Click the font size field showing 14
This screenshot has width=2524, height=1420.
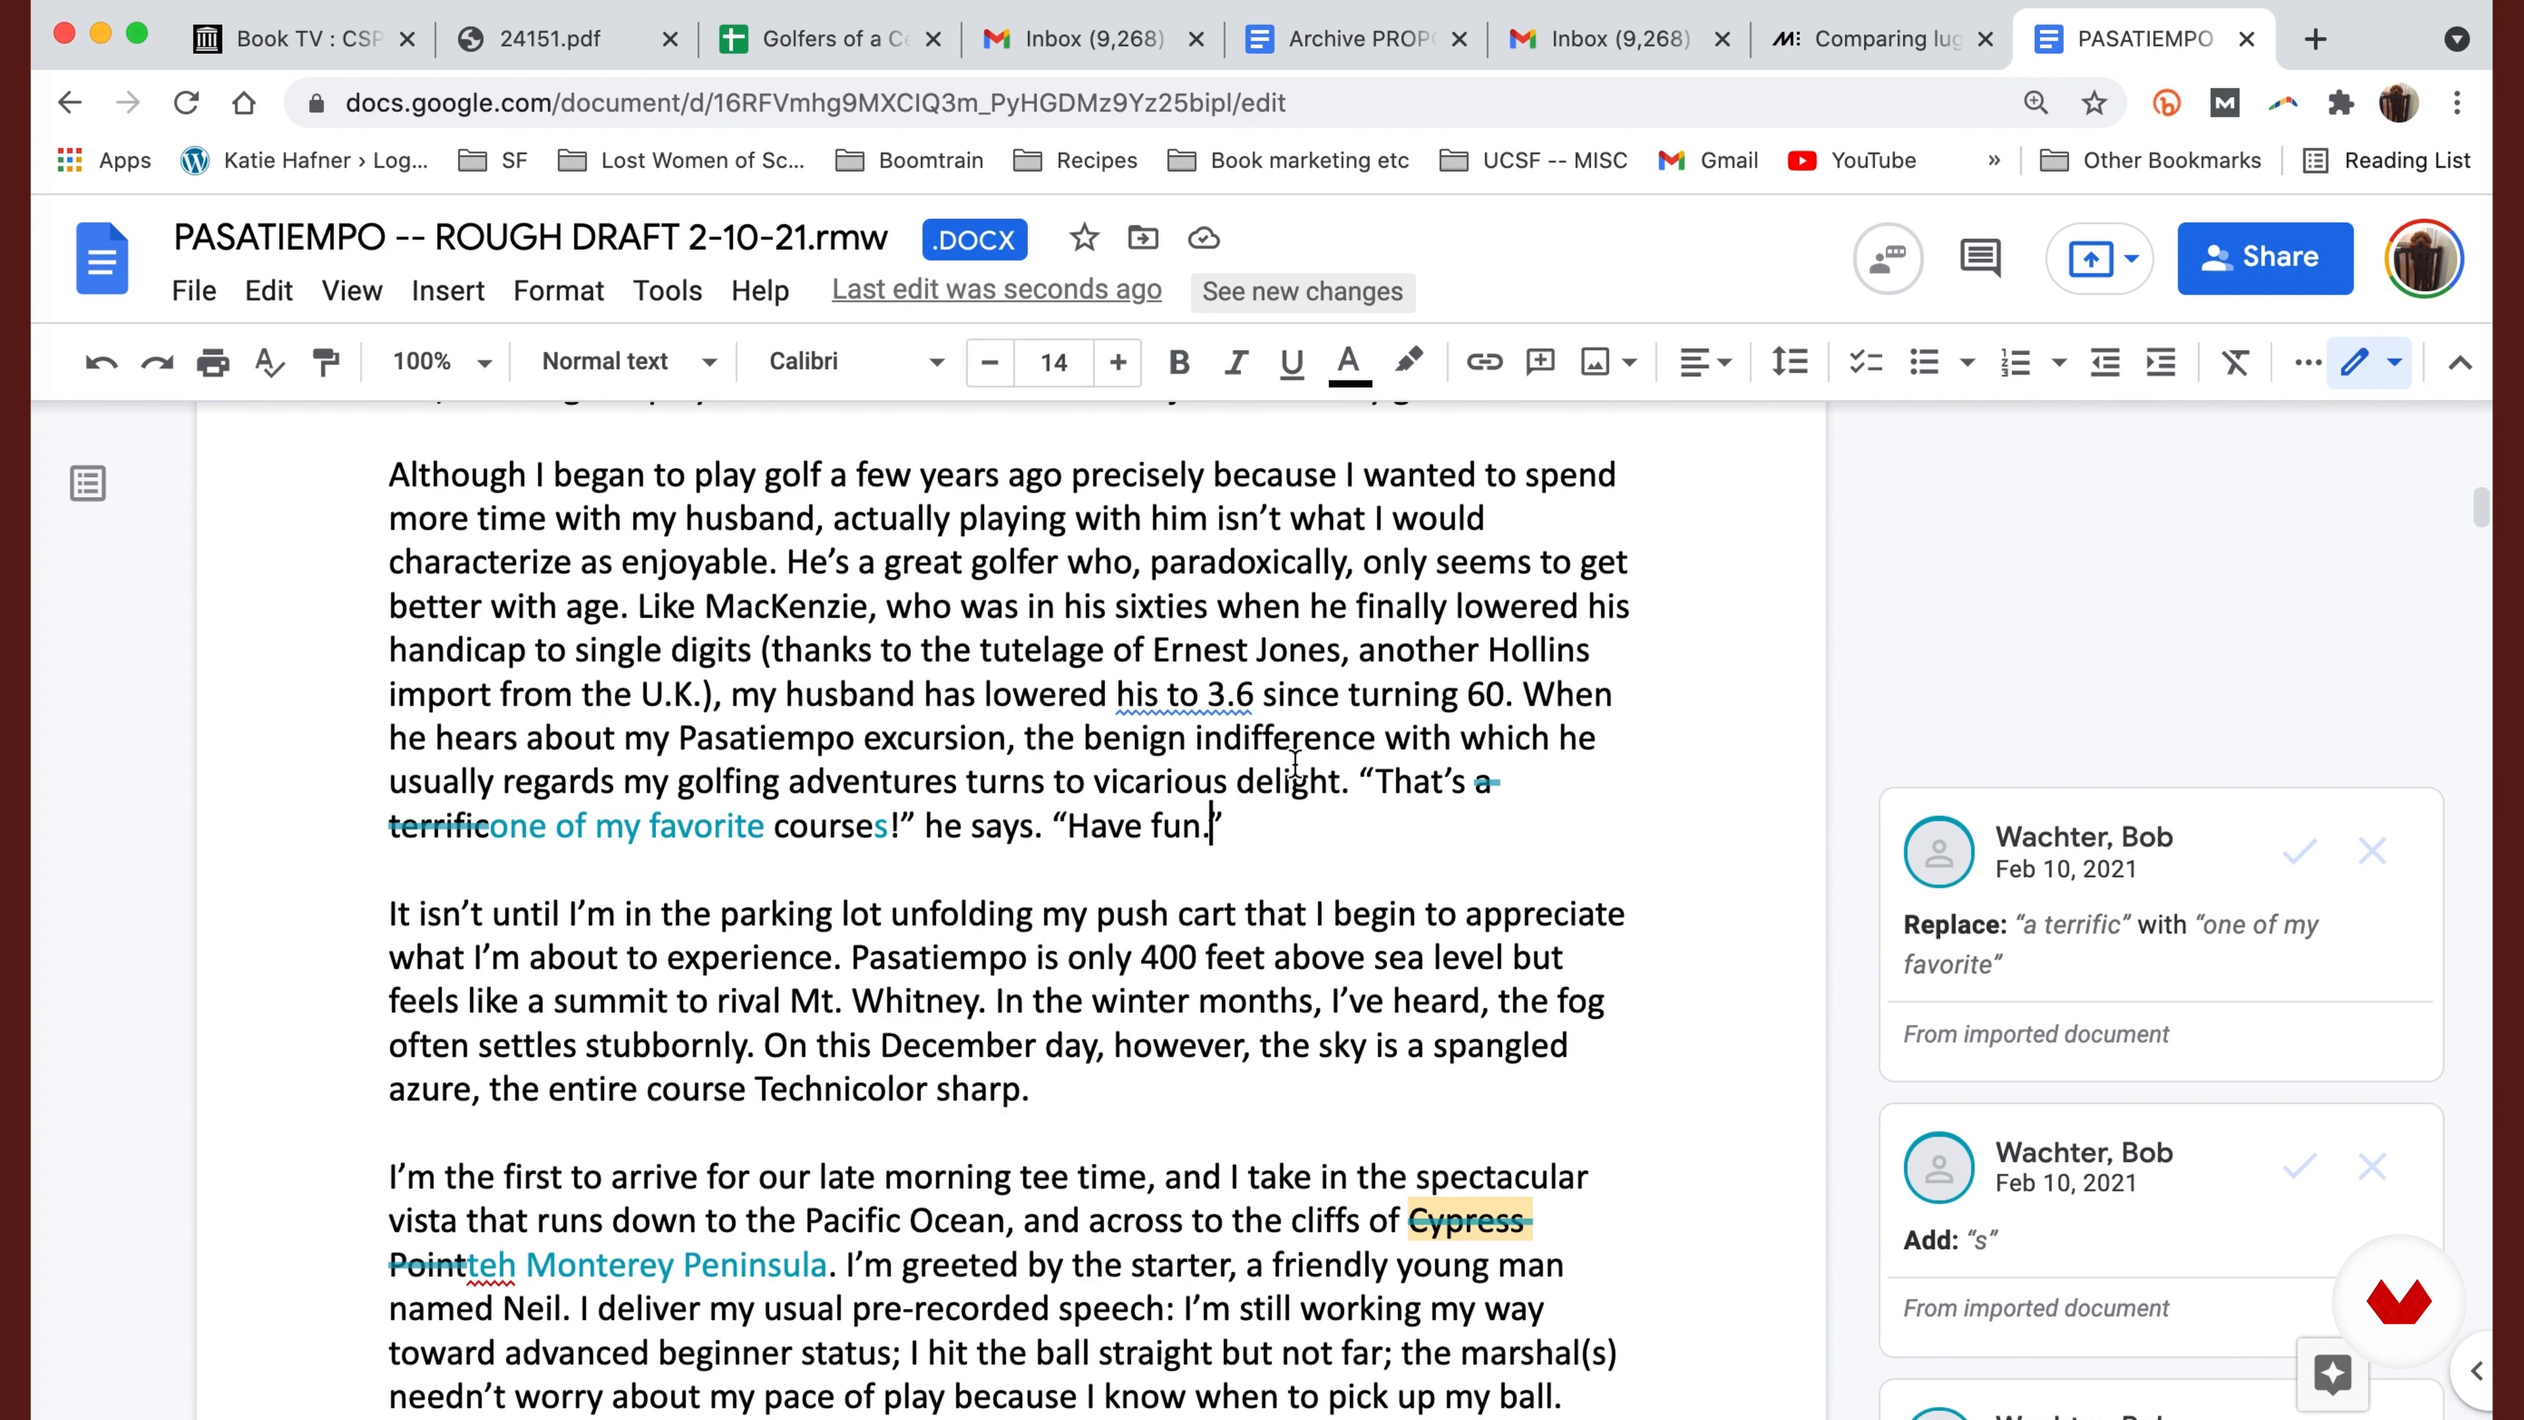click(1054, 363)
